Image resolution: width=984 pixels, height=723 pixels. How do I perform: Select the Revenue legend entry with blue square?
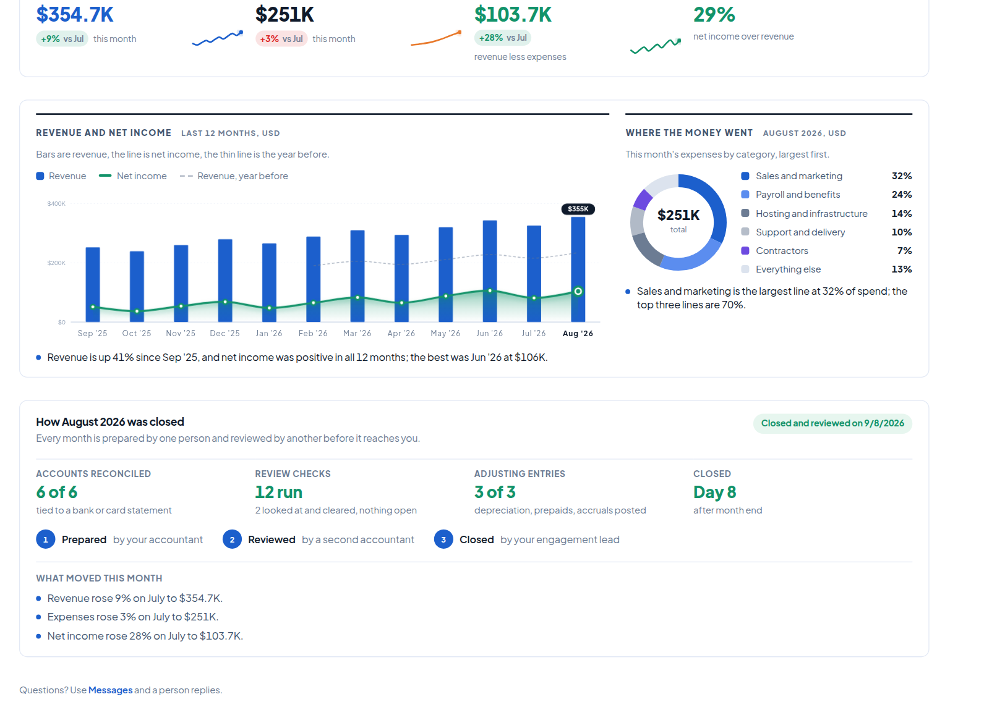61,176
